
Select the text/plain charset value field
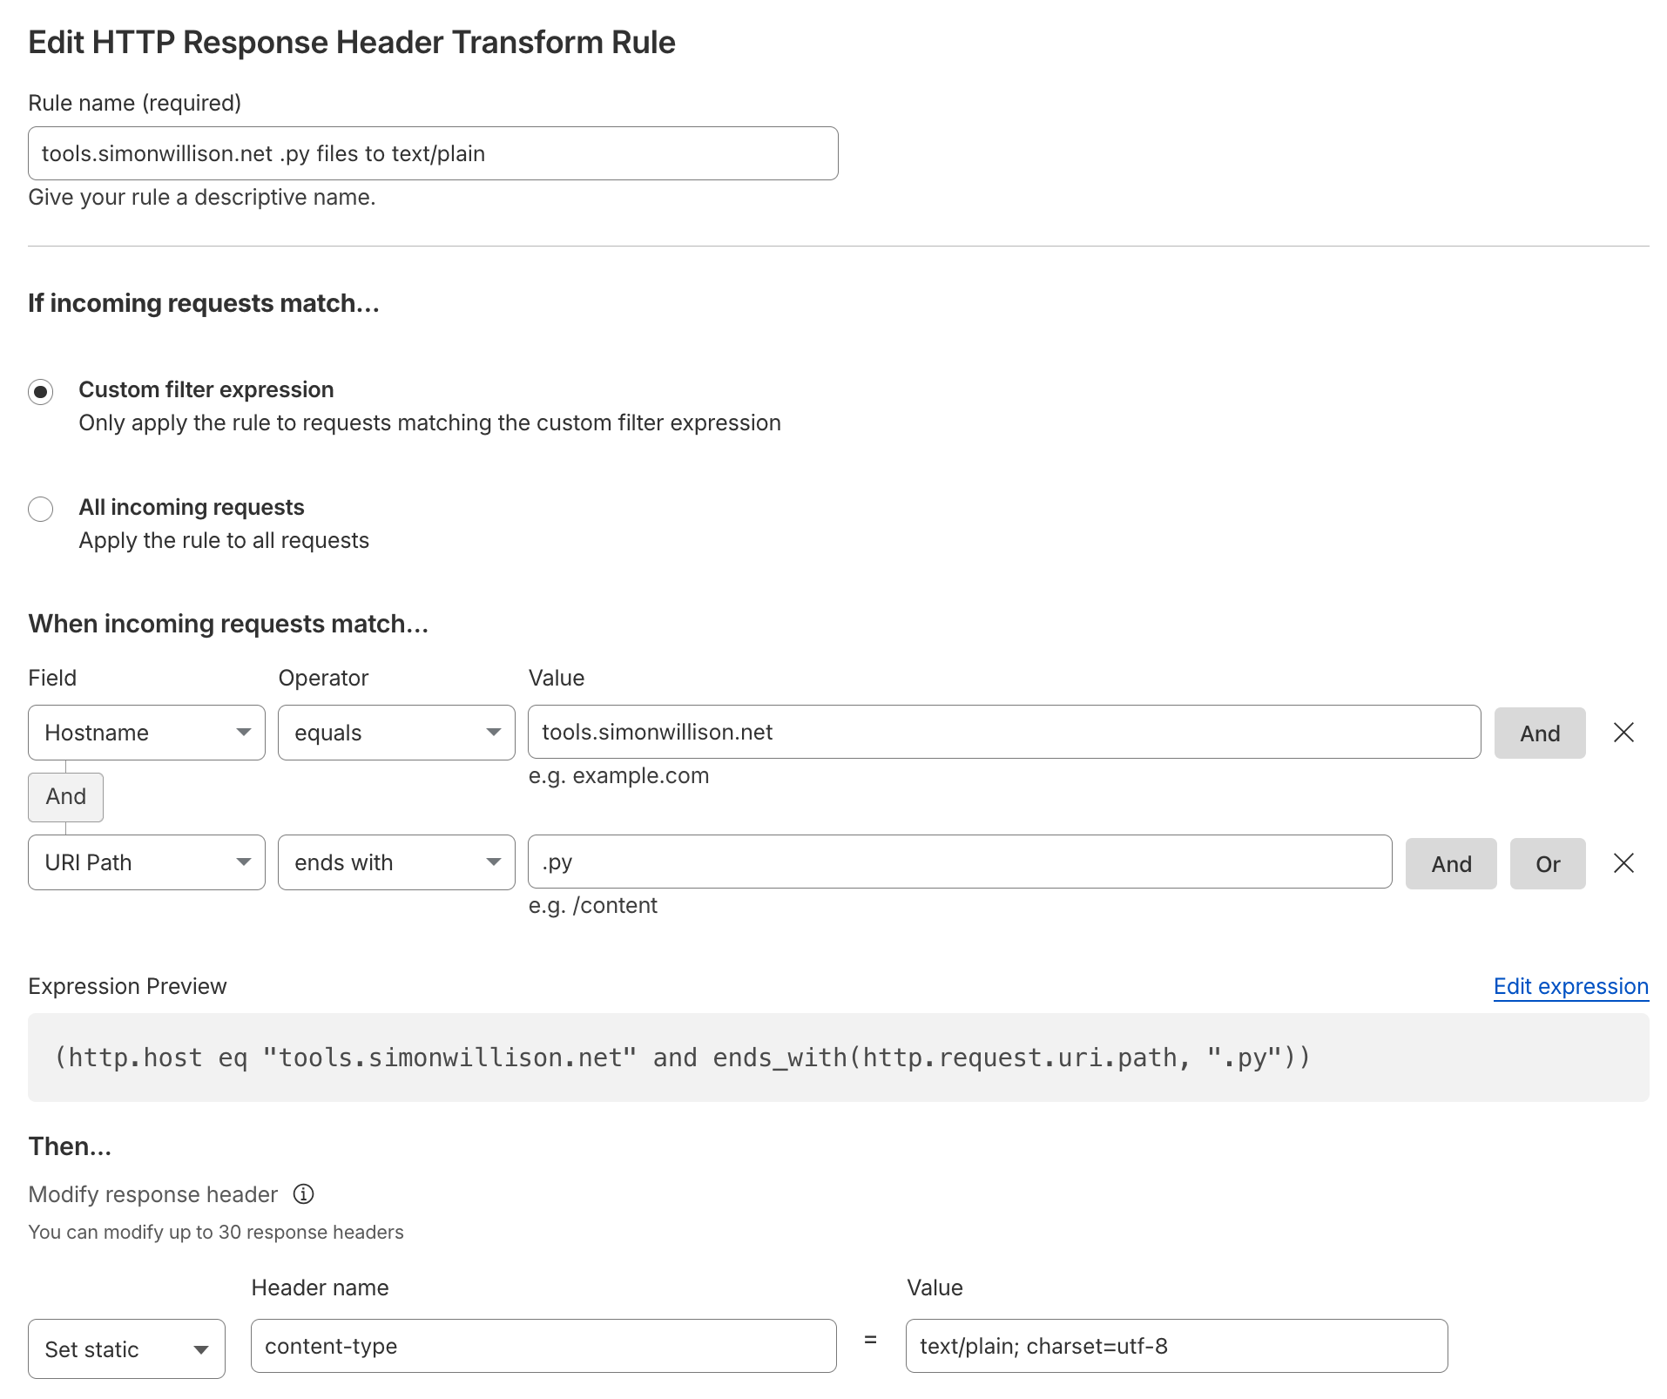(1176, 1346)
